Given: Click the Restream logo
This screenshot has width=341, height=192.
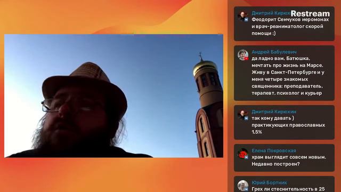Looking at the screenshot, I should [310, 13].
